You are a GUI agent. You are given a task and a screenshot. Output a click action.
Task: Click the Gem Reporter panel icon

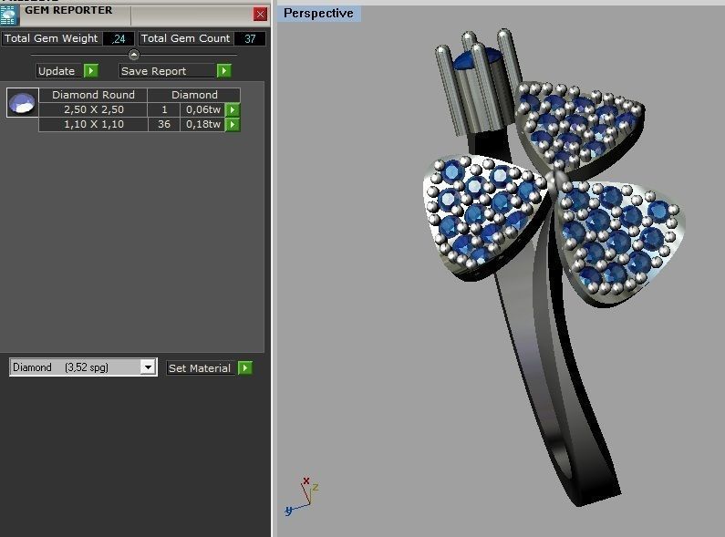coord(9,15)
